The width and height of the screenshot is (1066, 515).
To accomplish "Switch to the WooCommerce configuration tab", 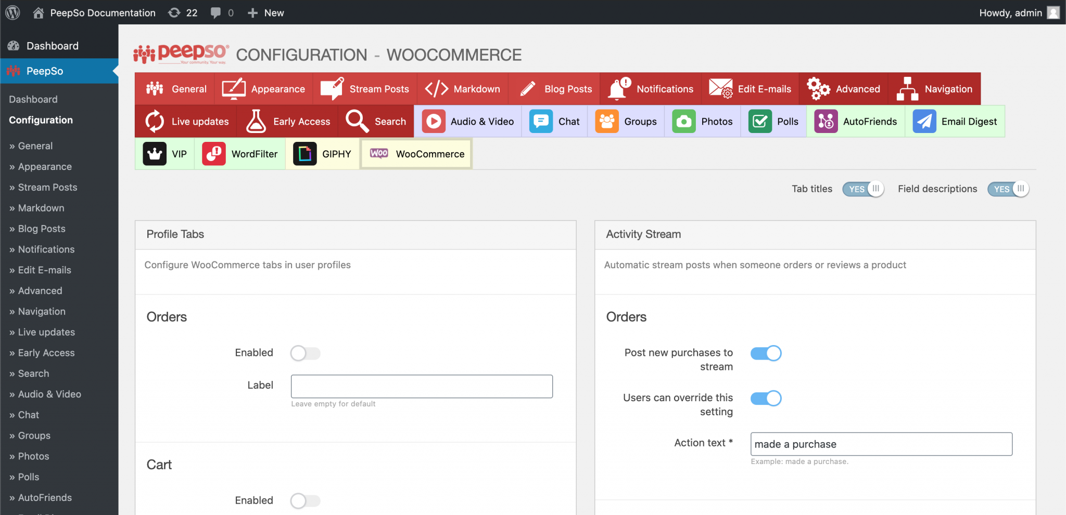I will [415, 153].
